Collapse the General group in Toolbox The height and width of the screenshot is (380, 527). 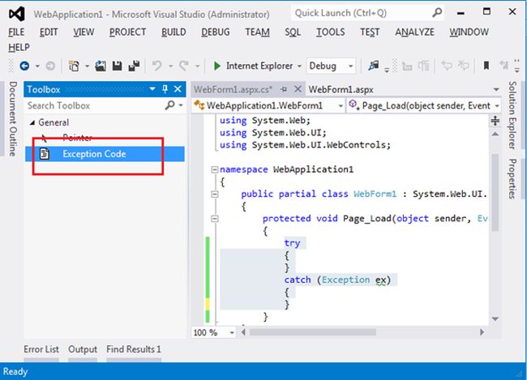[x=32, y=122]
